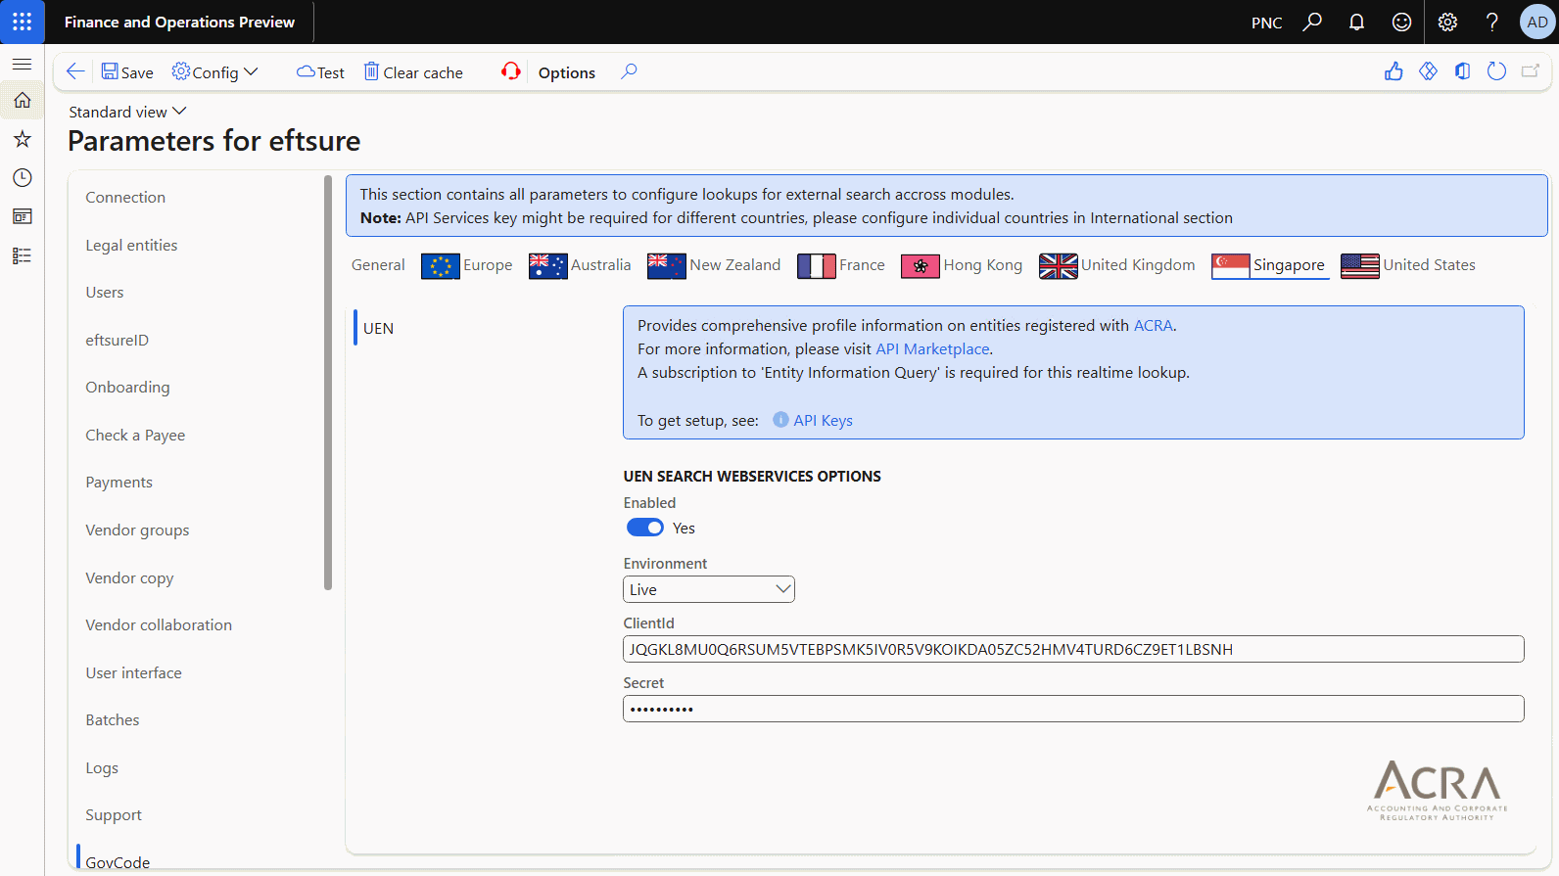1559x876 pixels.
Task: Open the Workspaces icon in sidebar
Action: pos(22,216)
